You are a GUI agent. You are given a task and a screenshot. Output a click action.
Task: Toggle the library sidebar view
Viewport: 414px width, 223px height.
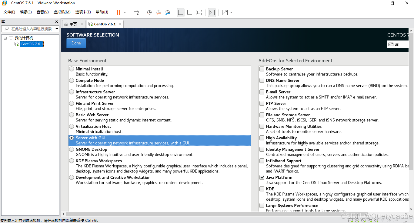181,12
